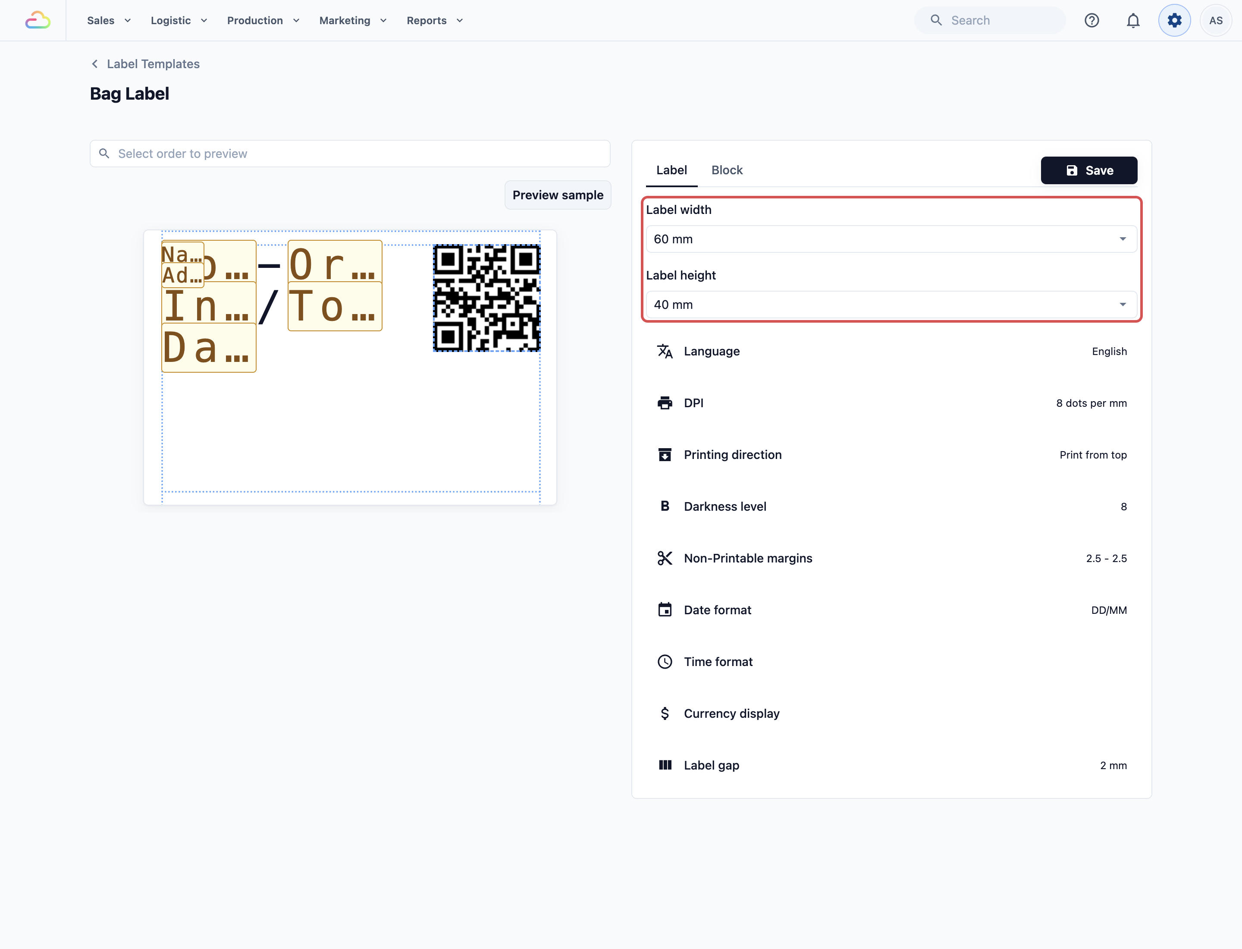Open the Language setting row
The image size is (1242, 949).
coord(891,352)
